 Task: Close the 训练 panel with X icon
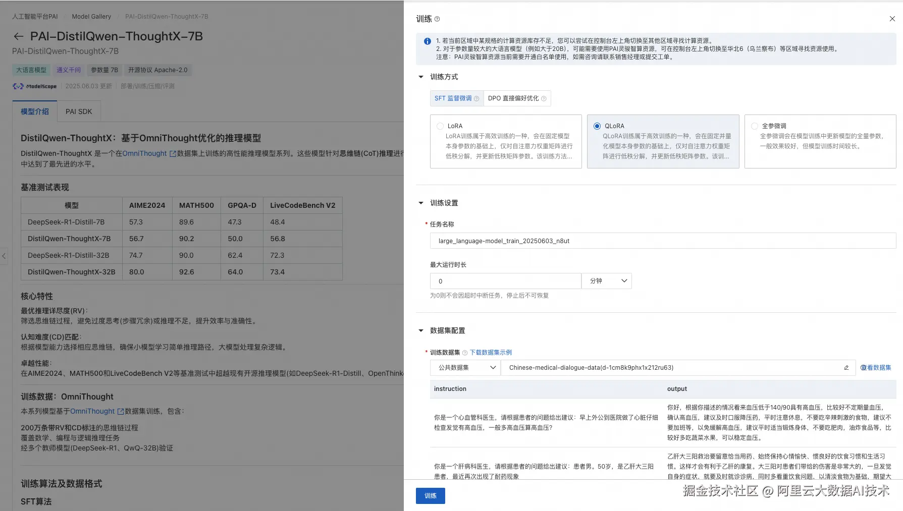tap(892, 19)
